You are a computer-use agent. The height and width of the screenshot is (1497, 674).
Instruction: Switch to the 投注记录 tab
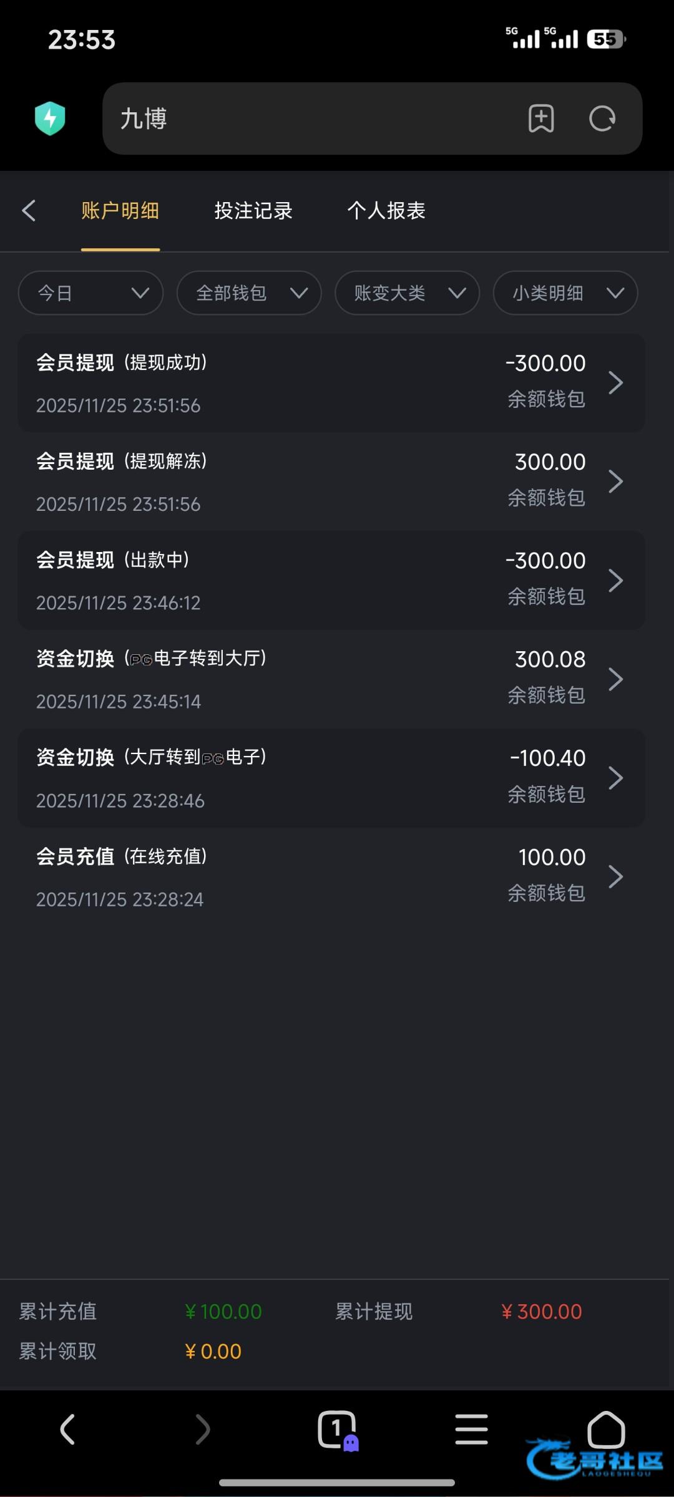click(253, 211)
